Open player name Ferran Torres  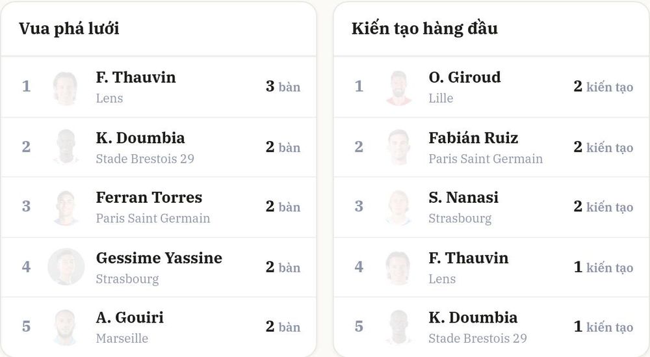[x=149, y=198]
